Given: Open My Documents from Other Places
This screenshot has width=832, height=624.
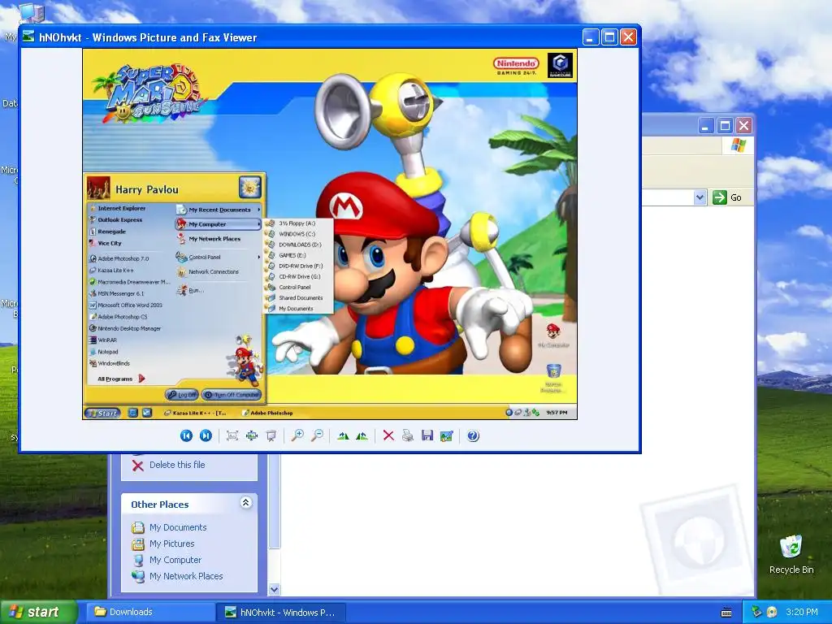Looking at the screenshot, I should point(178,527).
